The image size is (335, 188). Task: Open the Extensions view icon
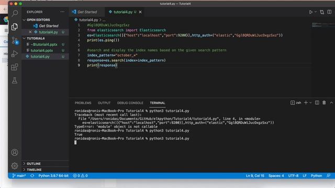tap(15, 67)
